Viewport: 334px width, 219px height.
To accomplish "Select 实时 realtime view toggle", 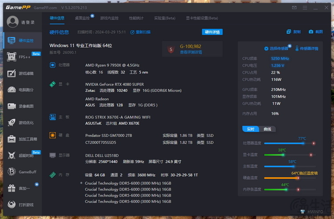I will tap(251, 129).
